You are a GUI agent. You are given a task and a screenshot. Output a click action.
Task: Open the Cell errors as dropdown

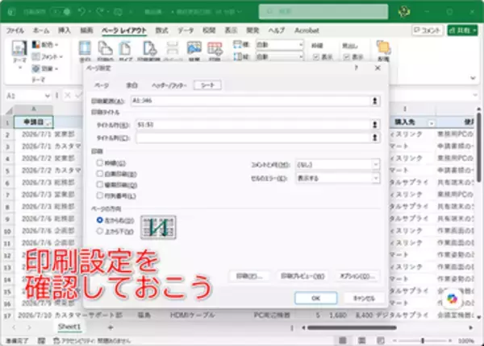pyautogui.click(x=338, y=179)
